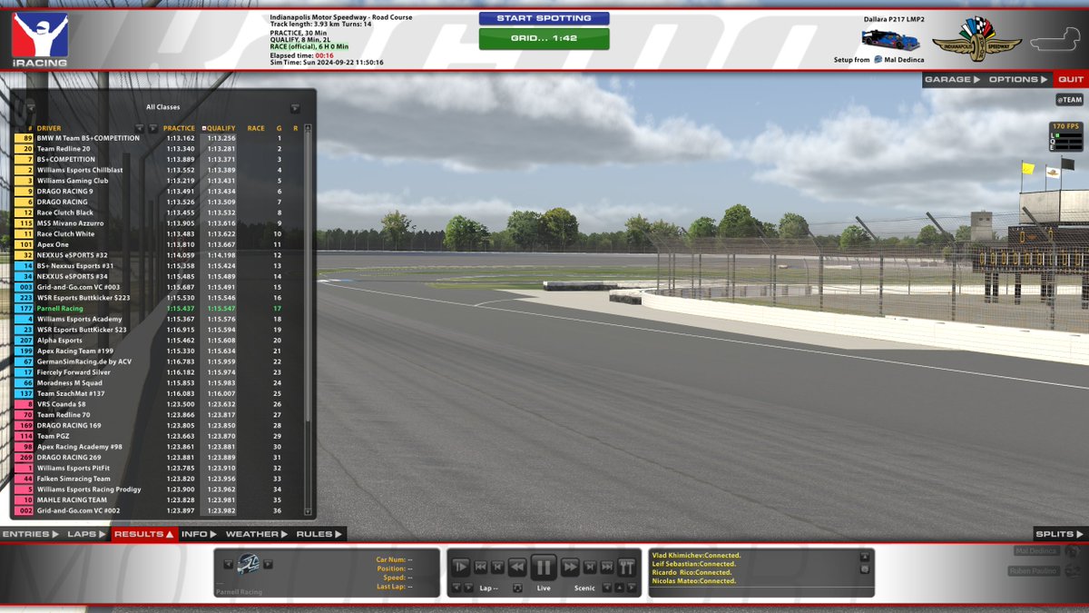Image resolution: width=1089 pixels, height=613 pixels.
Task: Pause the replay
Action: click(x=544, y=568)
